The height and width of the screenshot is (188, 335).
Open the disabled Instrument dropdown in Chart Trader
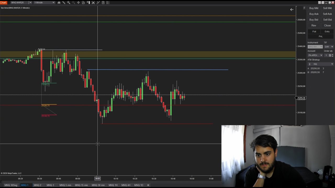click(x=315, y=47)
